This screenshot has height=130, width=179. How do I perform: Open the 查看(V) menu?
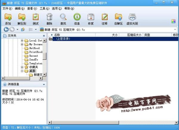pos(32,9)
